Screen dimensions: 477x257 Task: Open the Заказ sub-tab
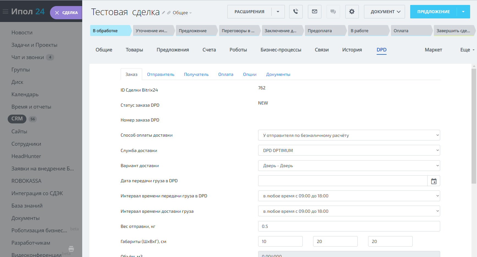[131, 74]
